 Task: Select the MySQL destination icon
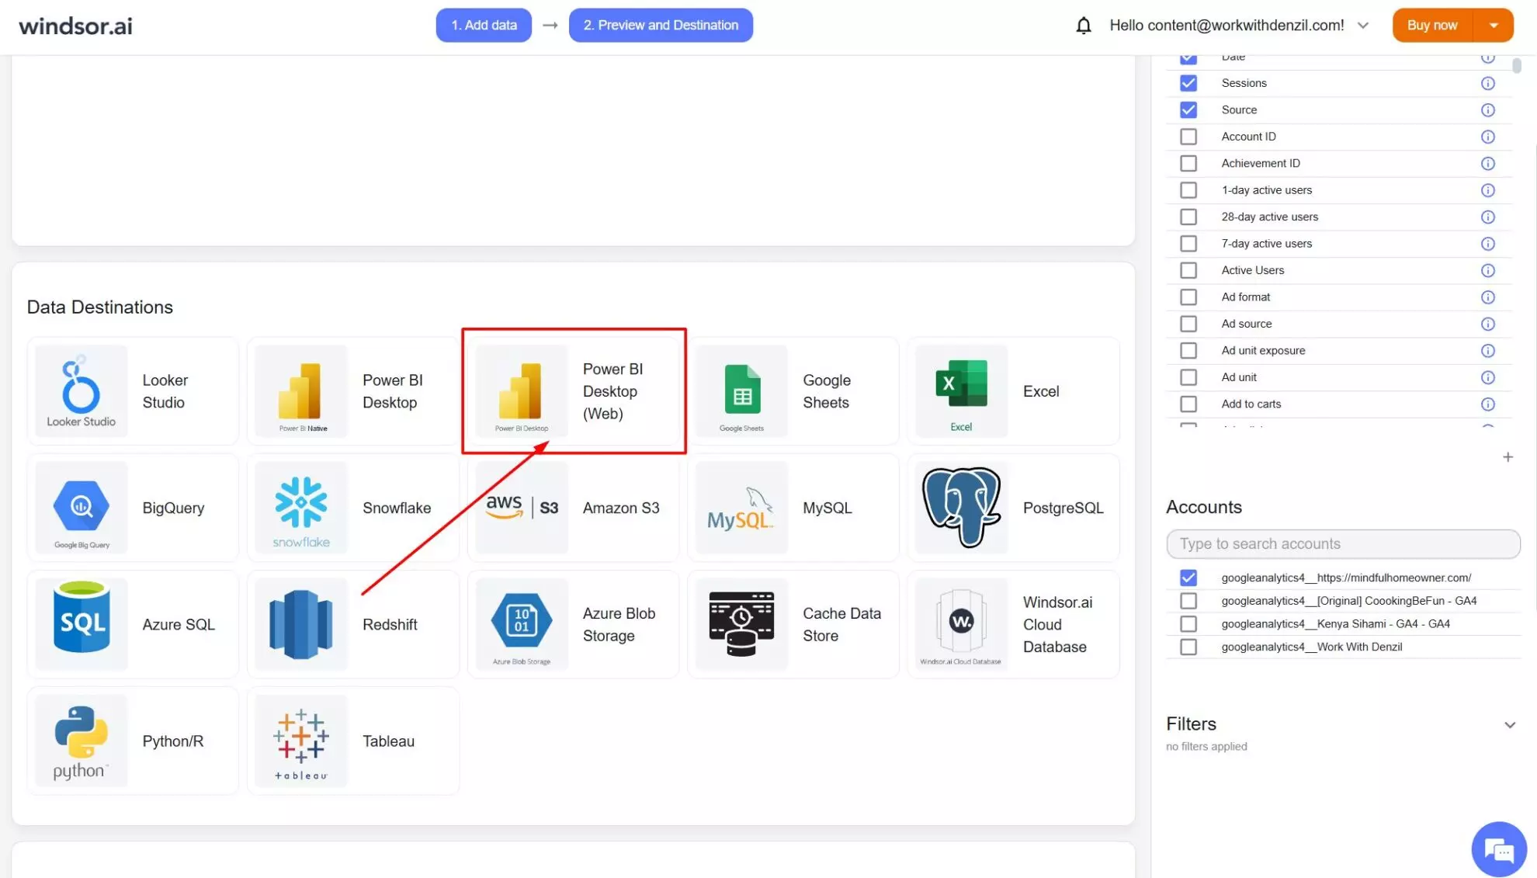click(741, 508)
